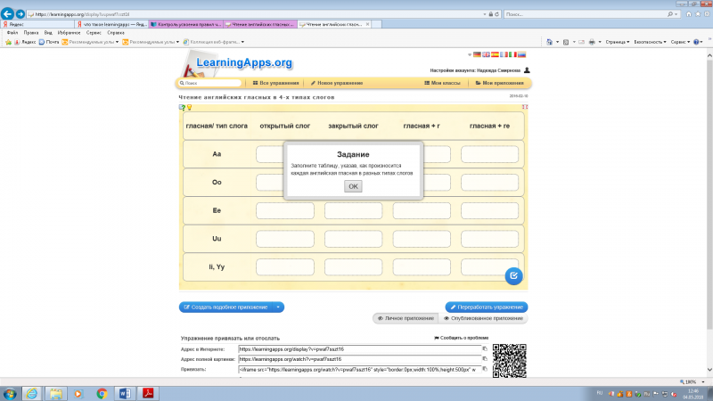Open Google Chrome from the taskbar
Image resolution: width=713 pixels, height=401 pixels.
click(x=102, y=394)
